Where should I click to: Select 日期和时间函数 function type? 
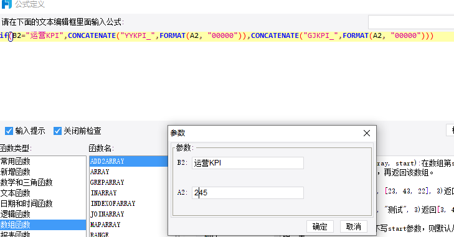coord(43,203)
